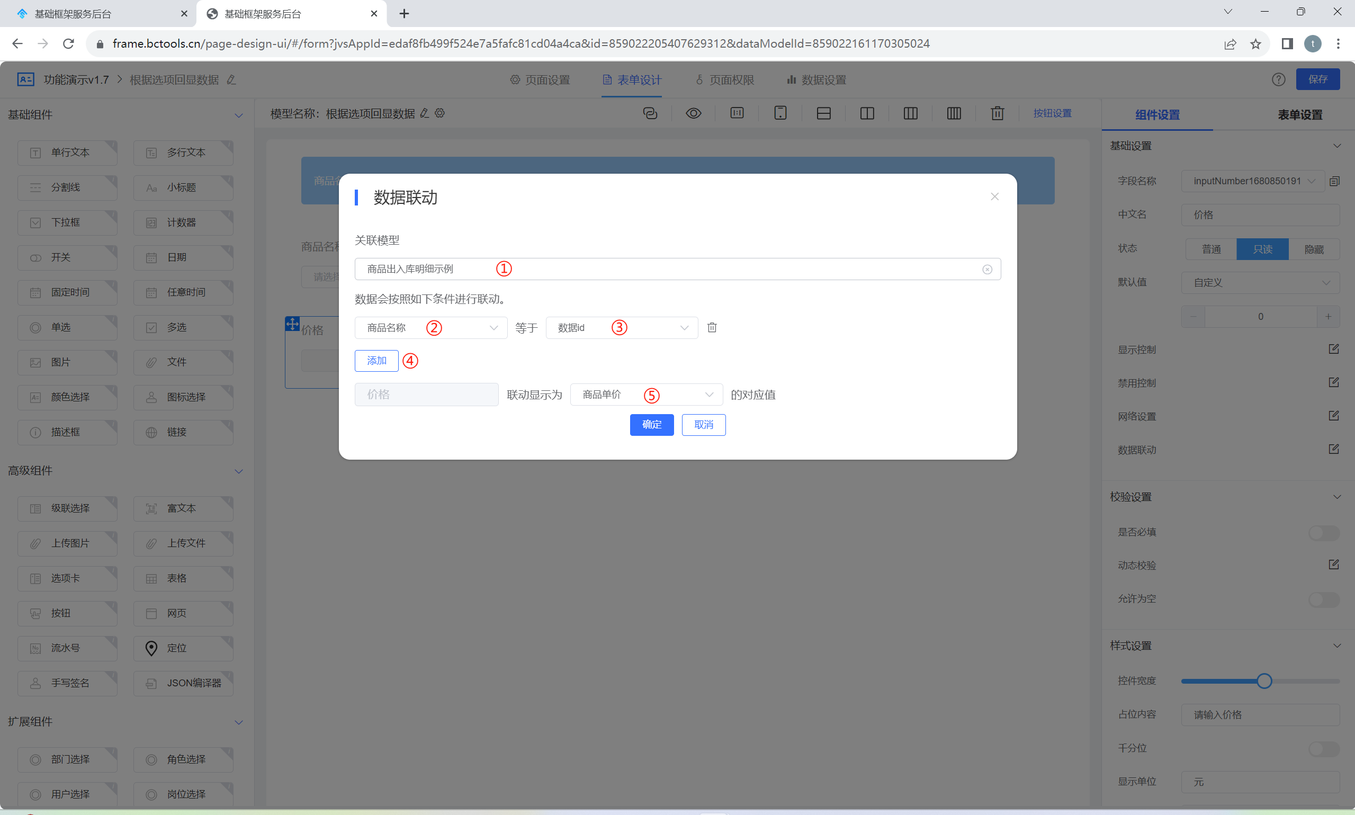Select the four-column layout icon
Viewport: 1355px width, 815px height.
click(954, 113)
